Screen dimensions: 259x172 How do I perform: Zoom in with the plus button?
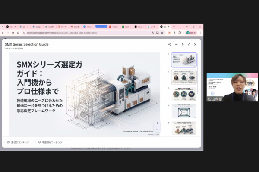tap(157, 123)
